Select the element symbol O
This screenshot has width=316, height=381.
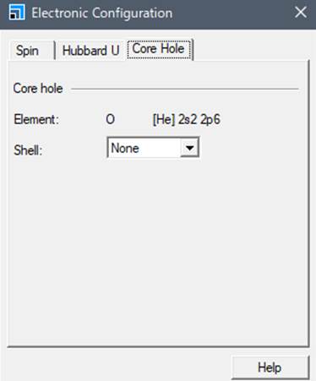[110, 119]
